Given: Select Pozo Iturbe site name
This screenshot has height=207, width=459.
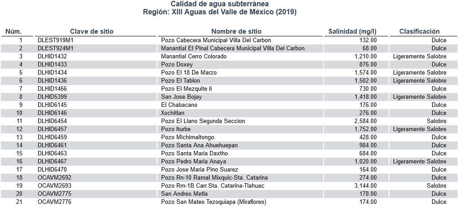Looking at the screenshot, I should point(175,129).
